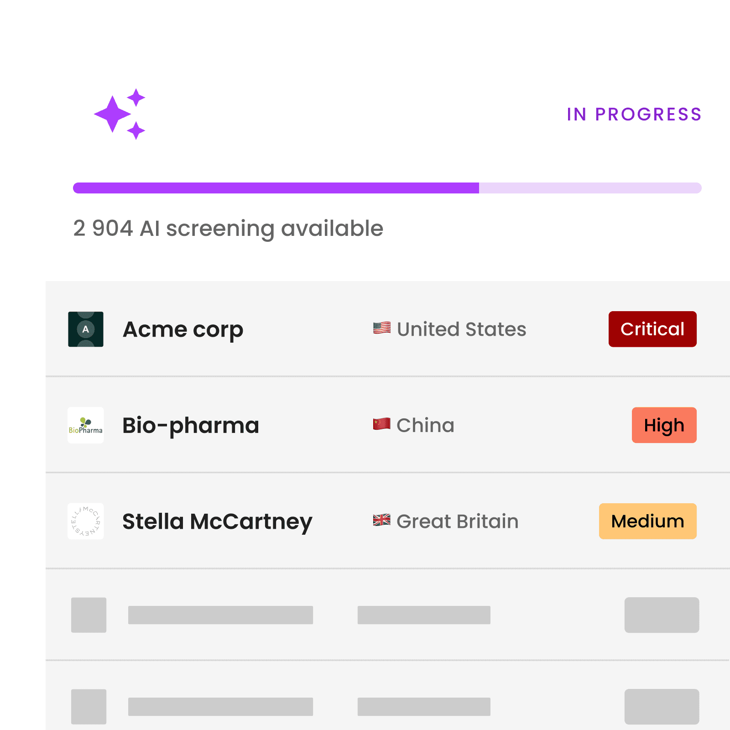Click the High risk badge
730x730 pixels.
point(664,425)
